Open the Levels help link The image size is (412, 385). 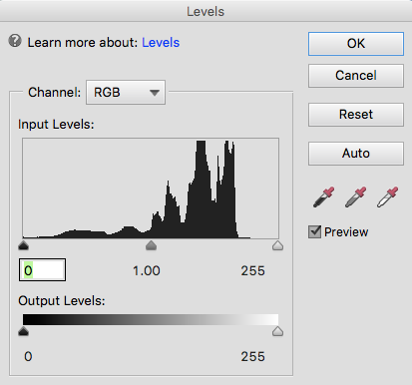pos(161,43)
